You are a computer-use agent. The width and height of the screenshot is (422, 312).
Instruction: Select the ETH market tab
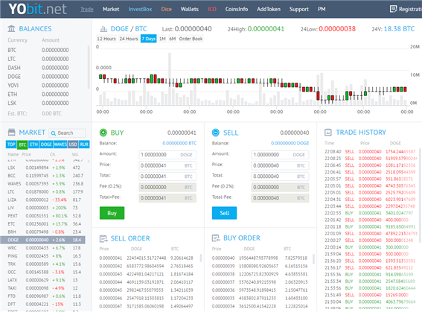click(x=33, y=144)
